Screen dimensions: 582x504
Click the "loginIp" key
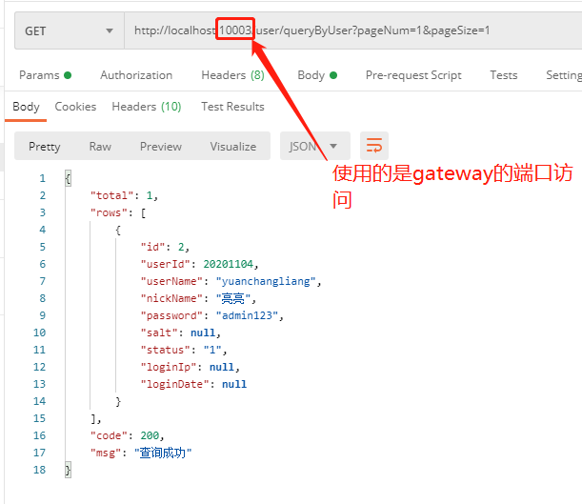click(169, 367)
